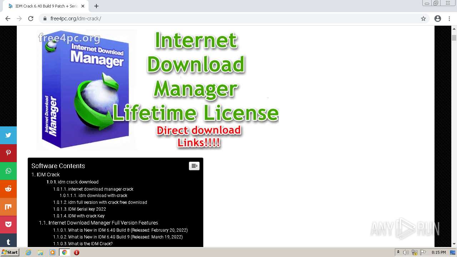This screenshot has height=257, width=457.
Task: Share page on Pinterest
Action: coord(8,153)
